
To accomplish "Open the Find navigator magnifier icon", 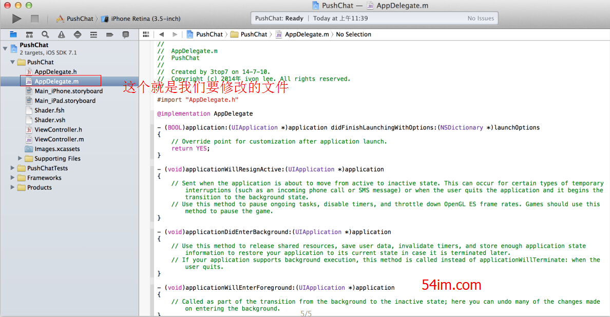I will pos(45,34).
